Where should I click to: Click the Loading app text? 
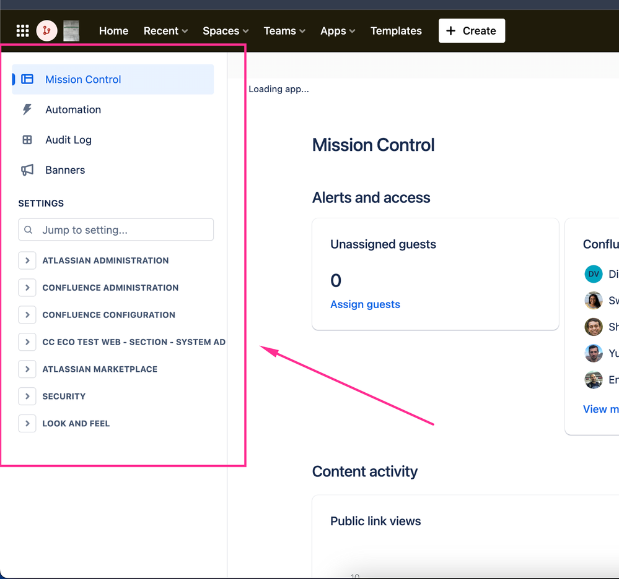(279, 89)
